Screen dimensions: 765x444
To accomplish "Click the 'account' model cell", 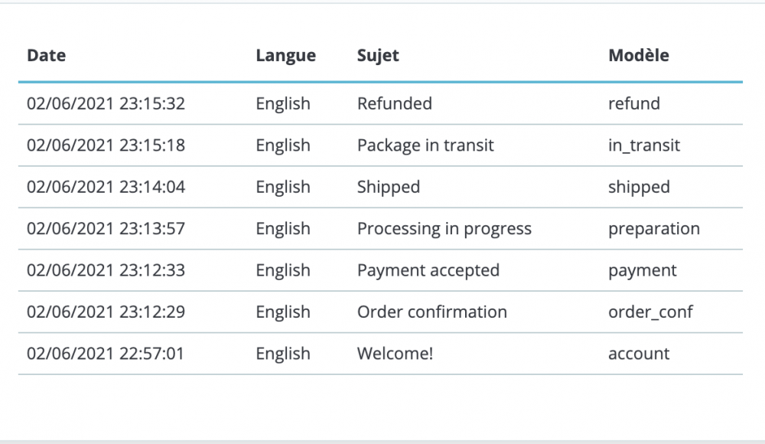I will point(638,354).
